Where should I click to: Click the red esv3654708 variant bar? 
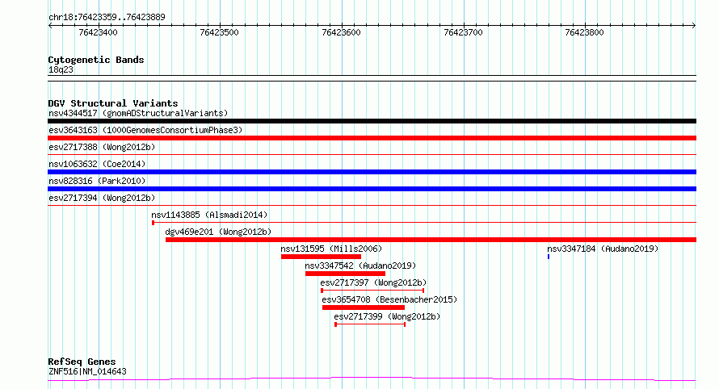pyautogui.click(x=364, y=307)
